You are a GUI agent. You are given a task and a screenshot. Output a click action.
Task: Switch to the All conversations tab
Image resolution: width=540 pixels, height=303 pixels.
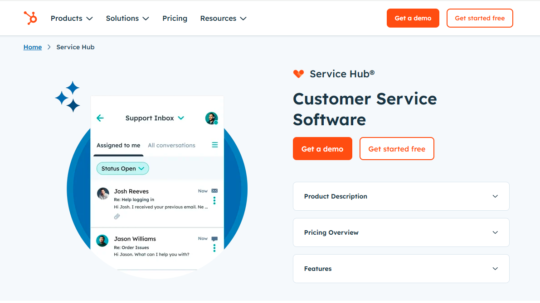(x=171, y=145)
